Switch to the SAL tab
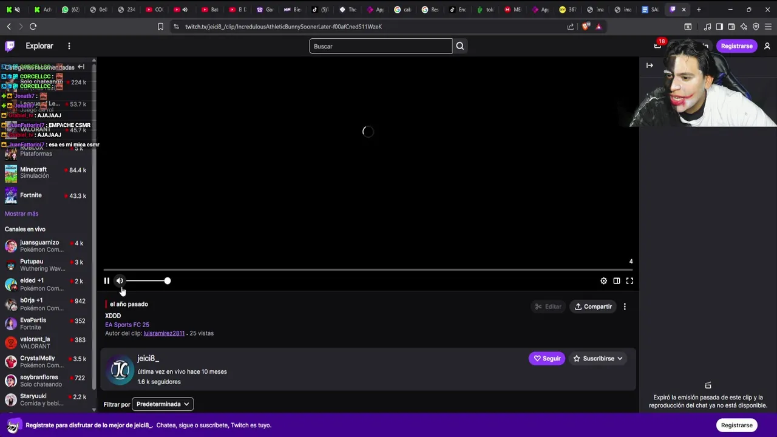This screenshot has width=777, height=437. coord(650,10)
